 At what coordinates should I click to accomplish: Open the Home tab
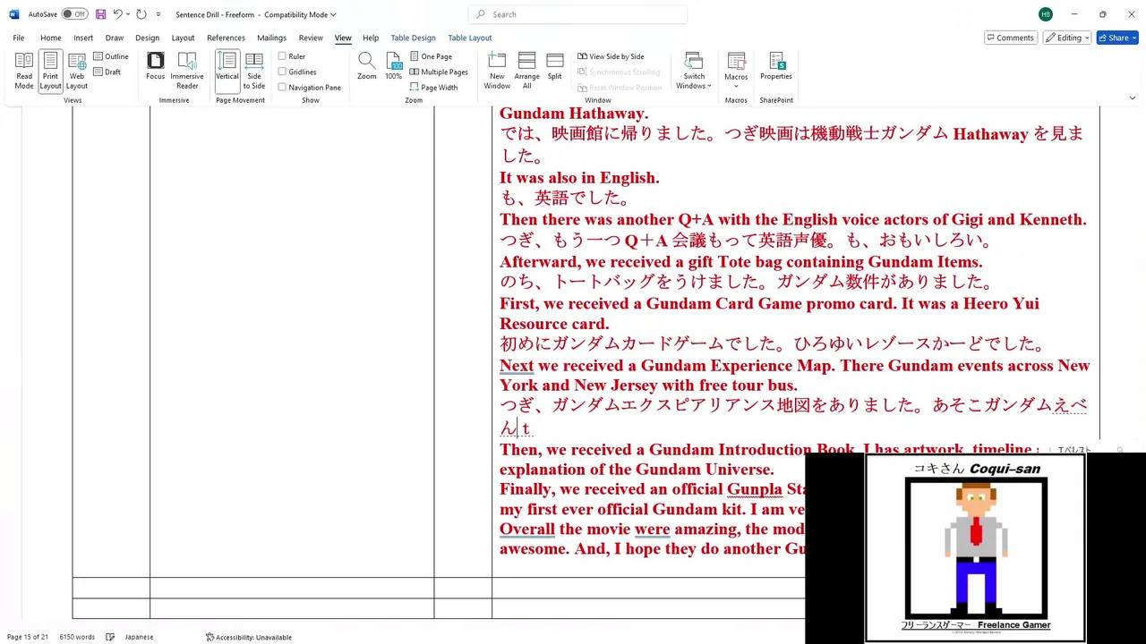coord(51,38)
